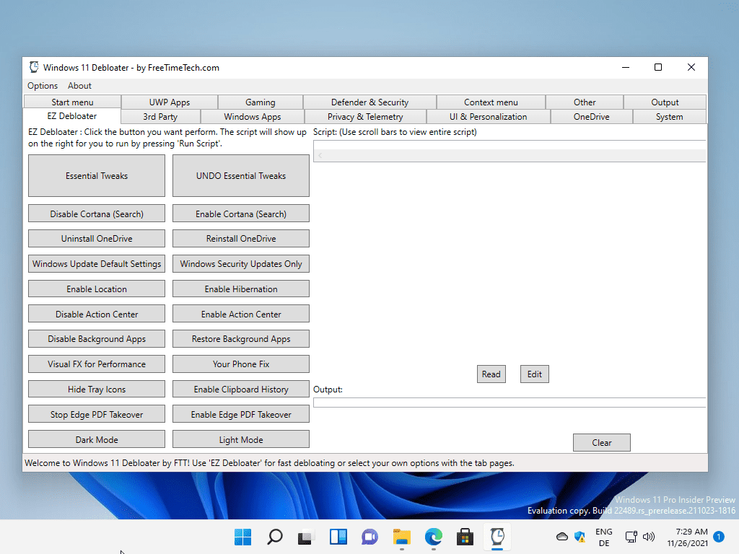739x554 pixels.
Task: Open the Gaming tab
Action: [260, 102]
